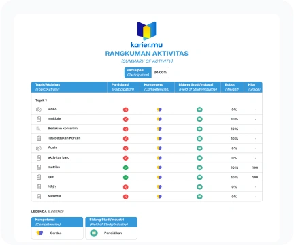Click the karier.mu book logo
Viewport: 294px width, 245px height.
(147, 31)
